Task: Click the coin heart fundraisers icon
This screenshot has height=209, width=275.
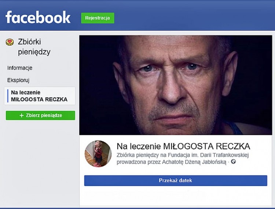Action: pos(10,42)
